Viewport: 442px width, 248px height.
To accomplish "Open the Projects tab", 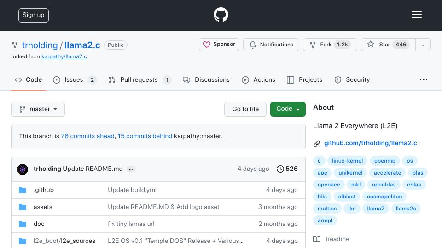I will coord(304,80).
